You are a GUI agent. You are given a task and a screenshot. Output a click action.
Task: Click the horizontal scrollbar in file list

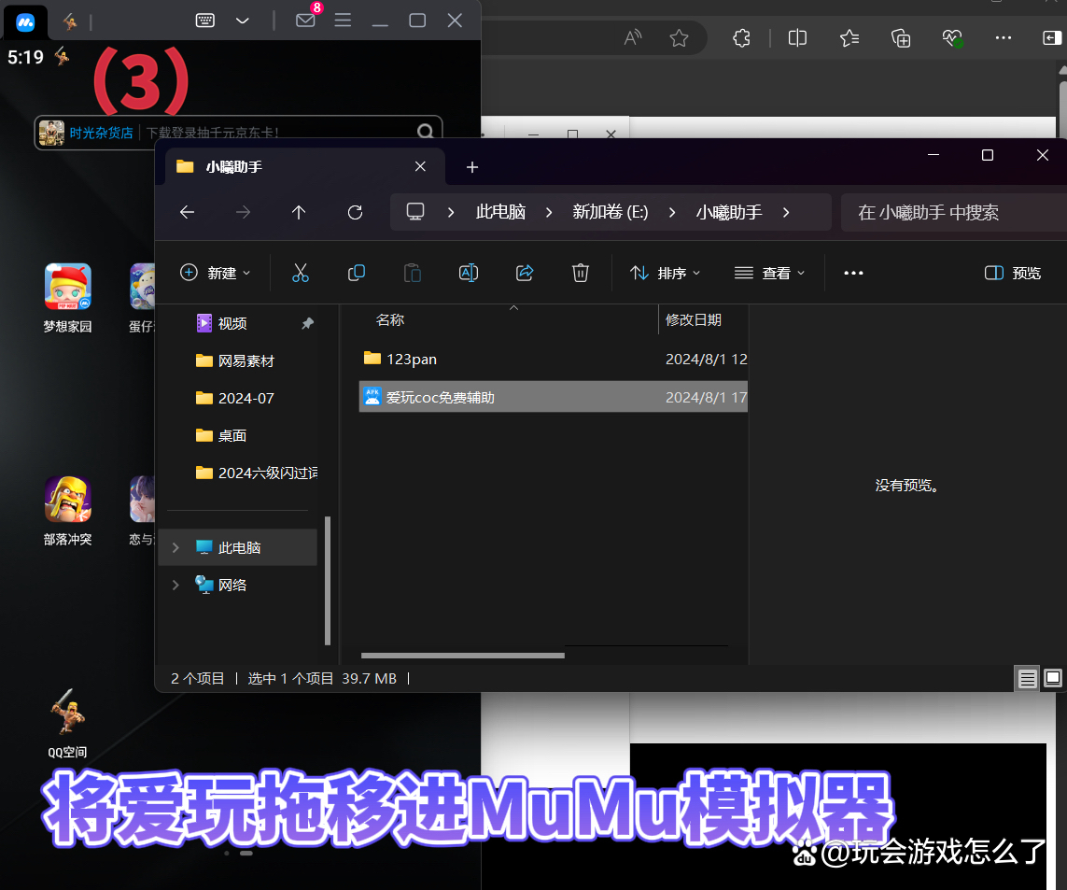[463, 656]
